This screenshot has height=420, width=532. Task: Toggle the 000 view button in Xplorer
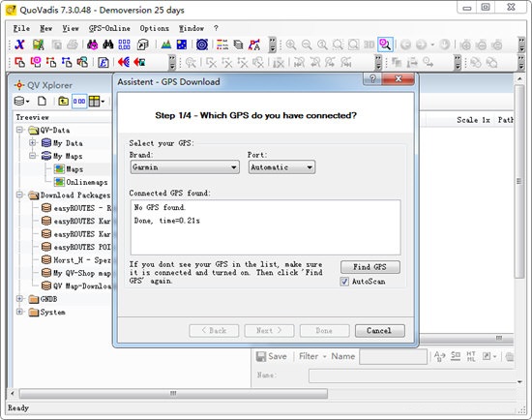pyautogui.click(x=79, y=101)
